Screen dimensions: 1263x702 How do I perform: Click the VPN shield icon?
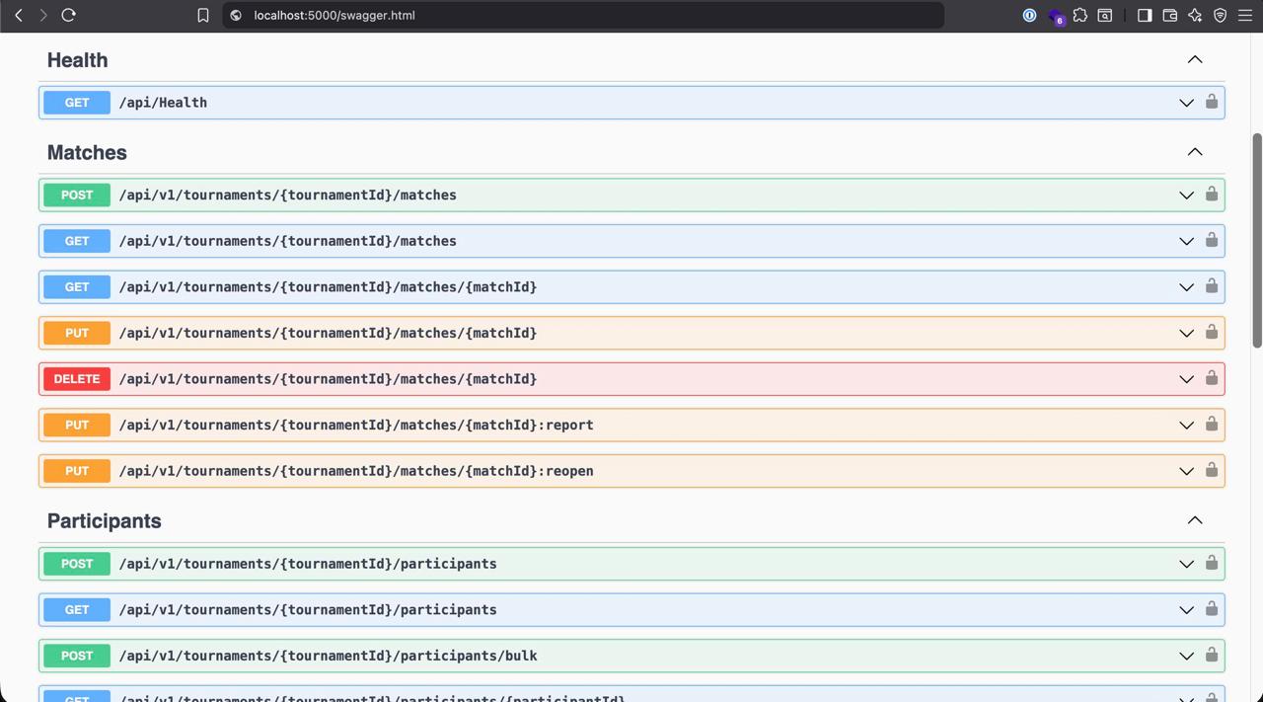[x=1221, y=15]
